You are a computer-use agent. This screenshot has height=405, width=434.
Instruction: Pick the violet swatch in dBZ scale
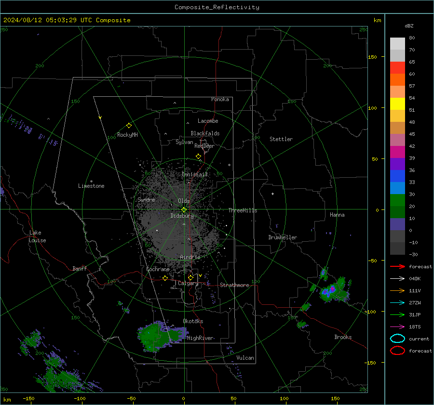click(397, 164)
